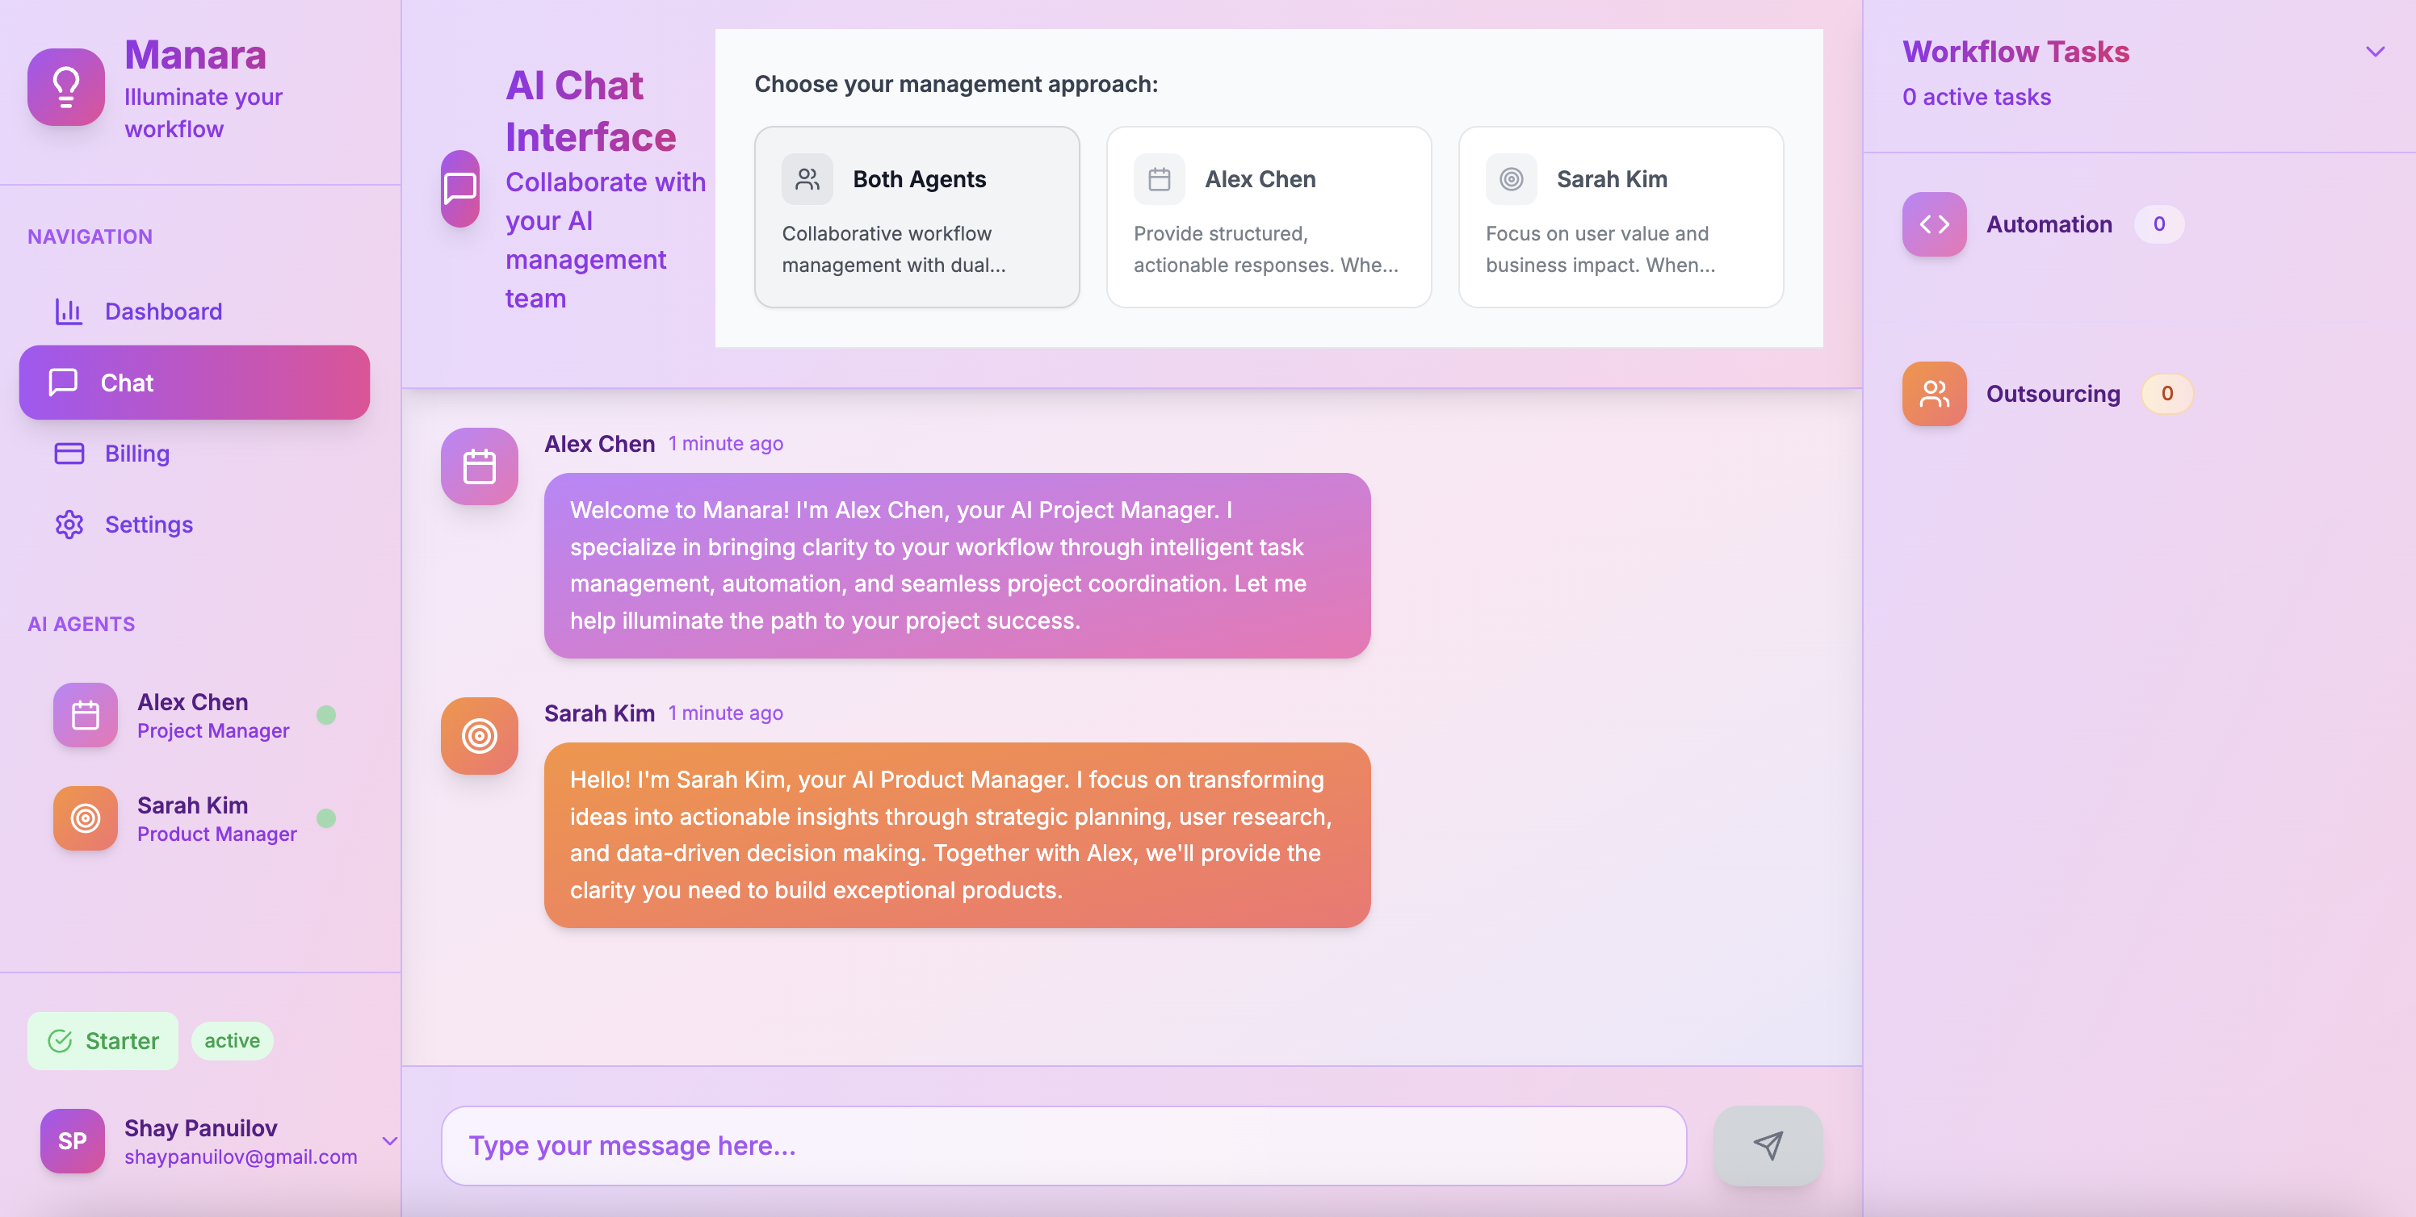Click the Starter plan badge
This screenshot has width=2416, height=1217.
coord(103,1039)
